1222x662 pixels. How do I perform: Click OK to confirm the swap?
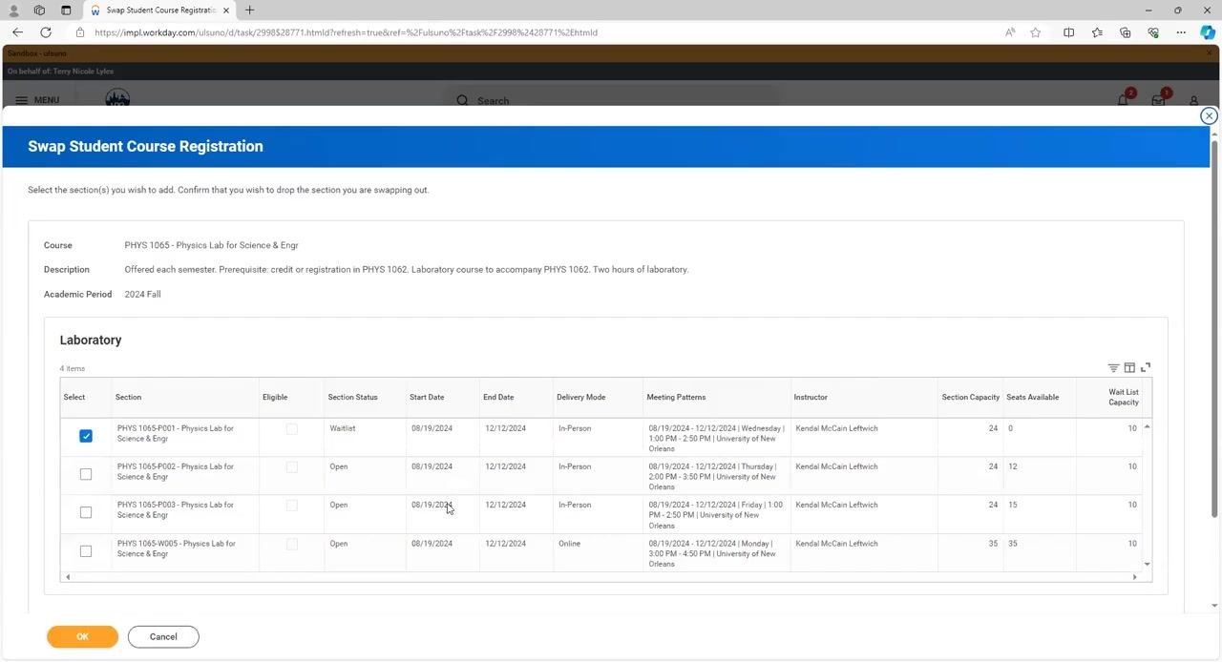tap(82, 636)
